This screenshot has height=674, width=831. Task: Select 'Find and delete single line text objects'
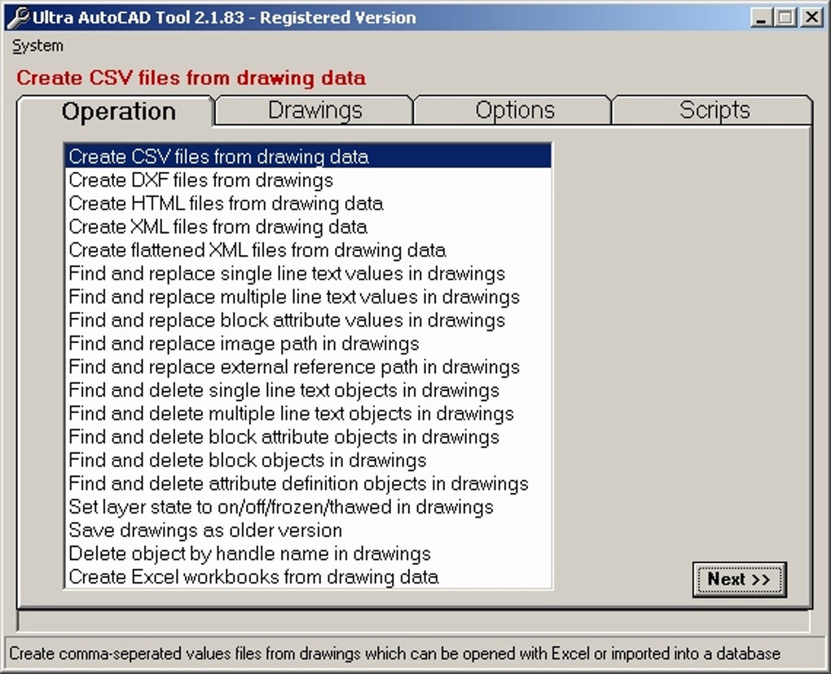pos(308,390)
